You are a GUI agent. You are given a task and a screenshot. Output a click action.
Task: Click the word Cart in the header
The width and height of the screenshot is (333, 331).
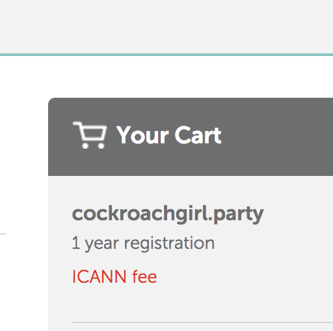click(198, 135)
